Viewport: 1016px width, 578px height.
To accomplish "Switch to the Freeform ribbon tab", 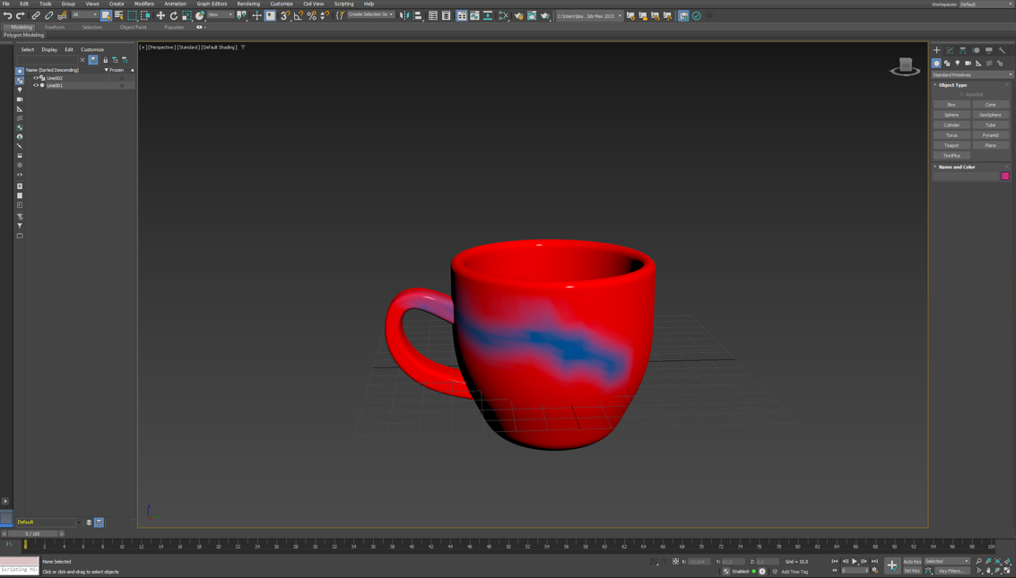I will click(54, 26).
